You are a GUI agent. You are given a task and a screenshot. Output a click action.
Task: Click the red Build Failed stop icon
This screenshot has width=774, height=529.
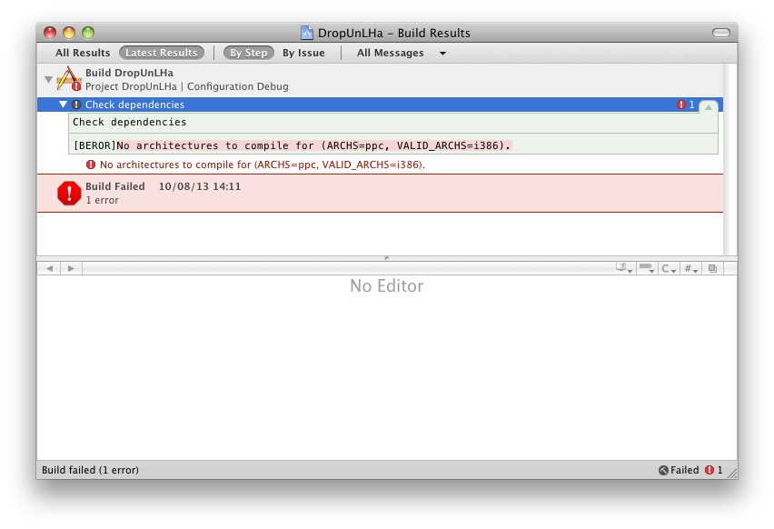[x=69, y=193]
